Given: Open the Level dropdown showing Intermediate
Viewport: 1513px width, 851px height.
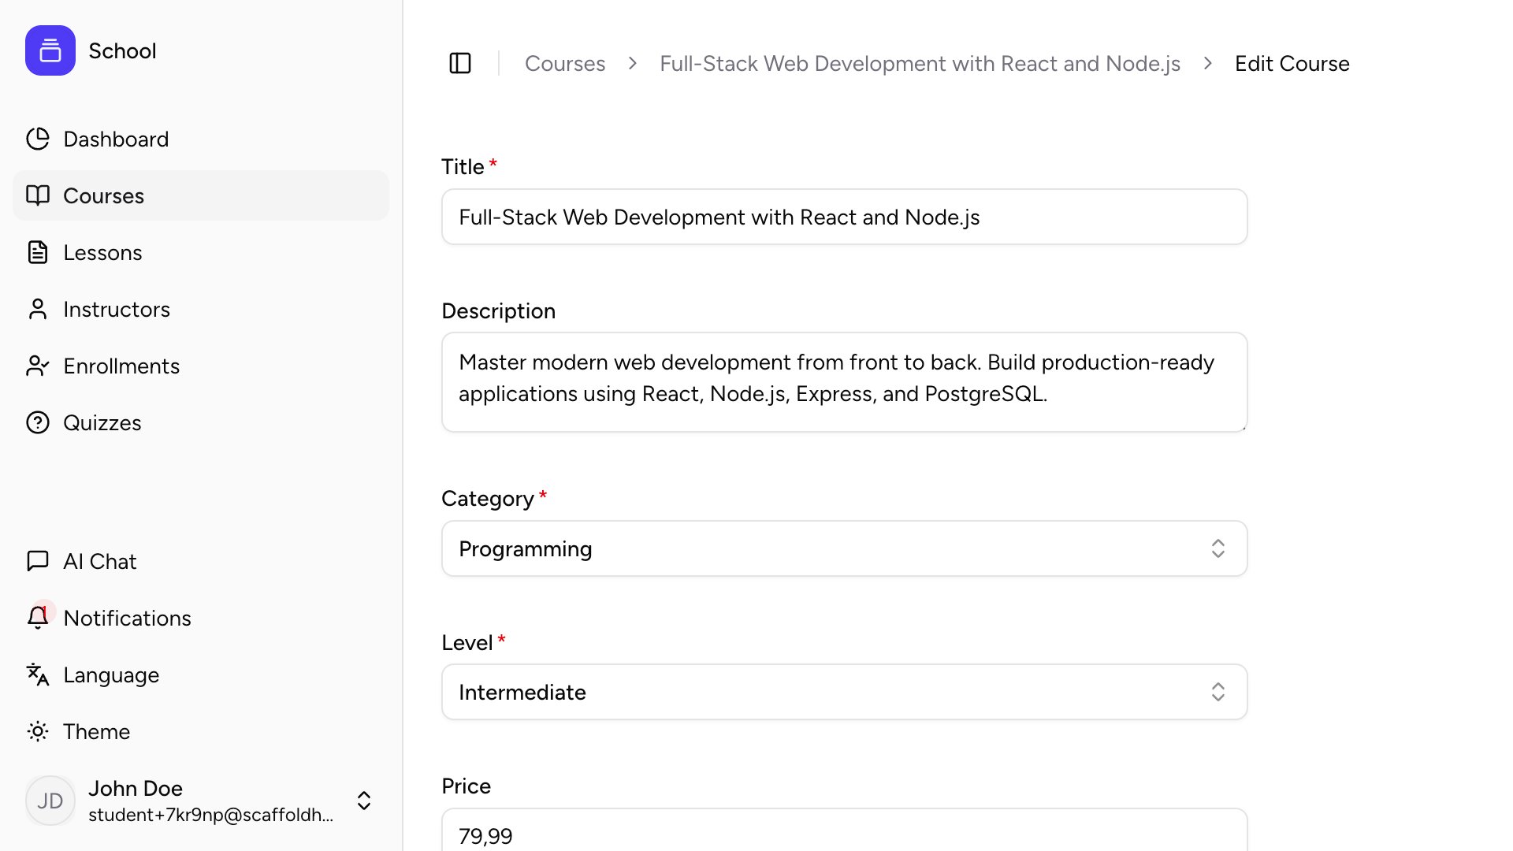Looking at the screenshot, I should 844,692.
